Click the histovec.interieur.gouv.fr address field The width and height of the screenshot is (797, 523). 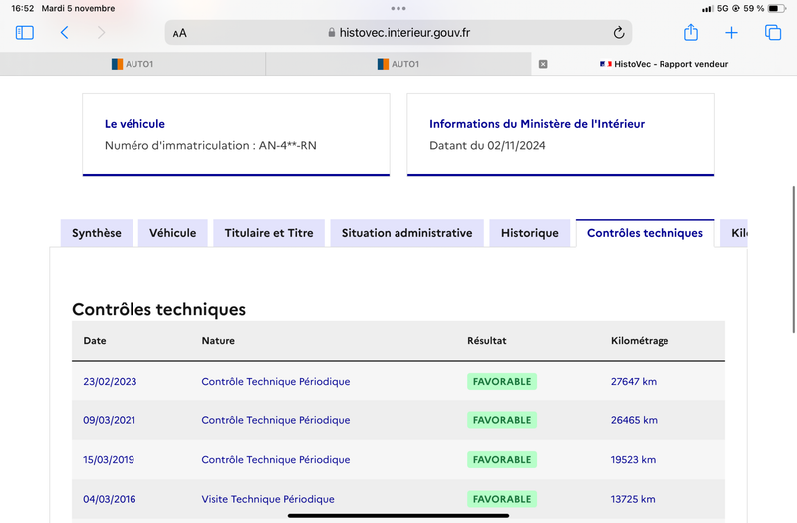click(x=398, y=33)
